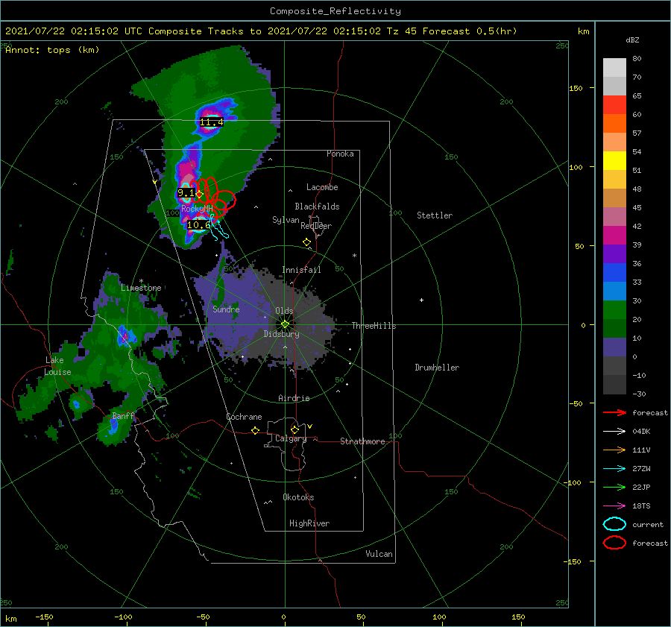671x627 pixels.
Task: Click the Cochrane town label
Action: 244,417
